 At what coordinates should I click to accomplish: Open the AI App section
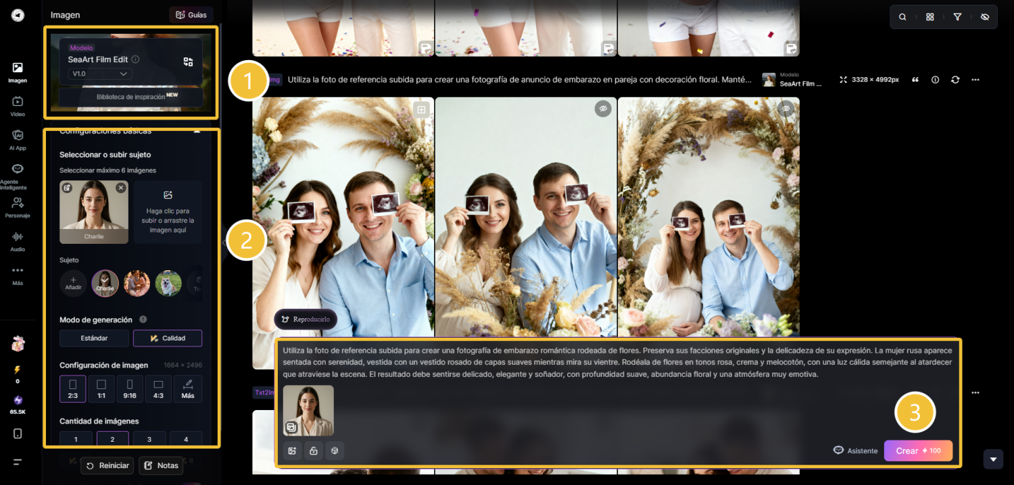[18, 138]
